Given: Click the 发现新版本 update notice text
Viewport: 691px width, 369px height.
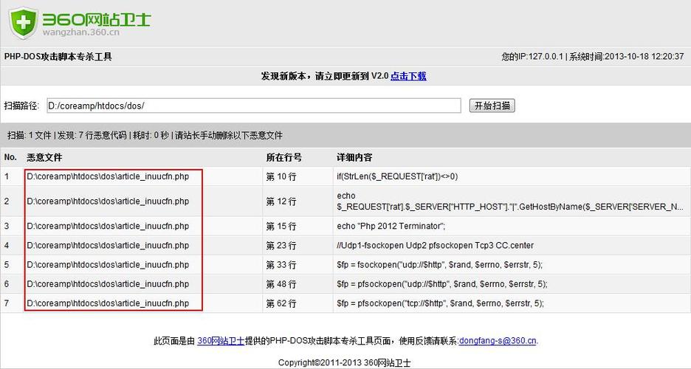Looking at the screenshot, I should 325,76.
